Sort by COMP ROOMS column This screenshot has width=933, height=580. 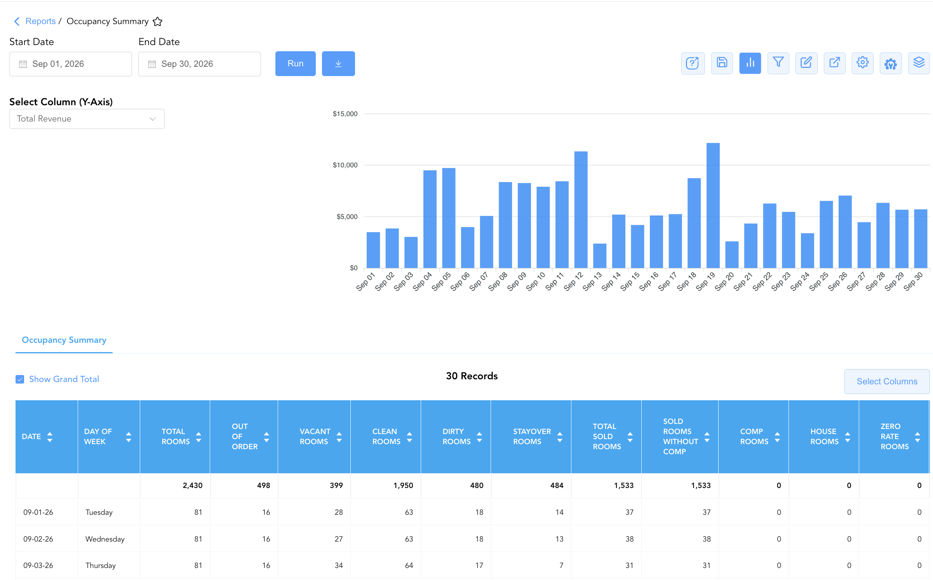click(777, 437)
